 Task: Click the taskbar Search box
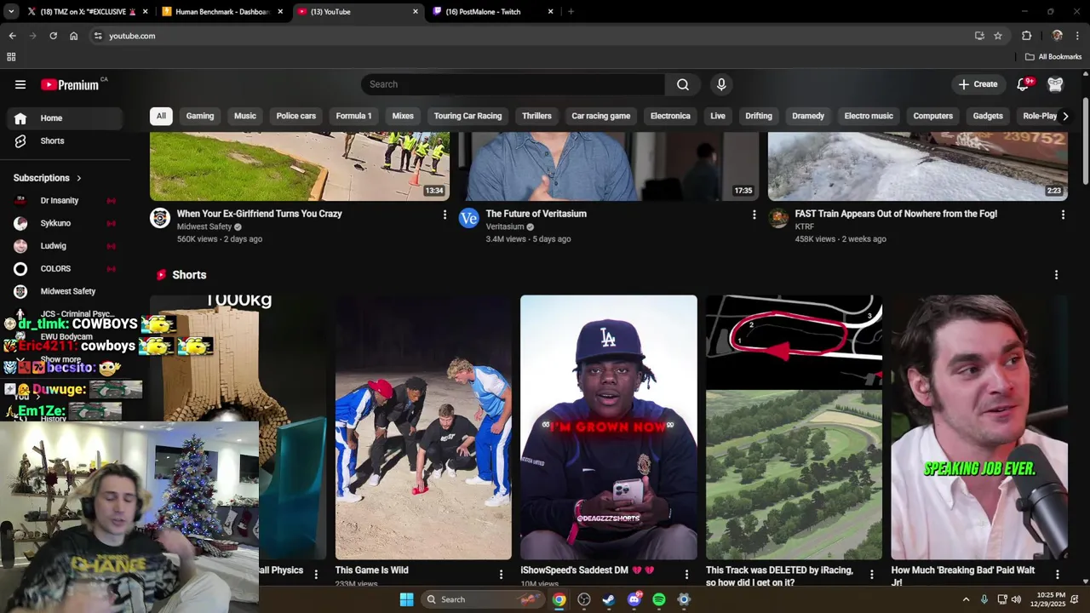click(x=483, y=599)
